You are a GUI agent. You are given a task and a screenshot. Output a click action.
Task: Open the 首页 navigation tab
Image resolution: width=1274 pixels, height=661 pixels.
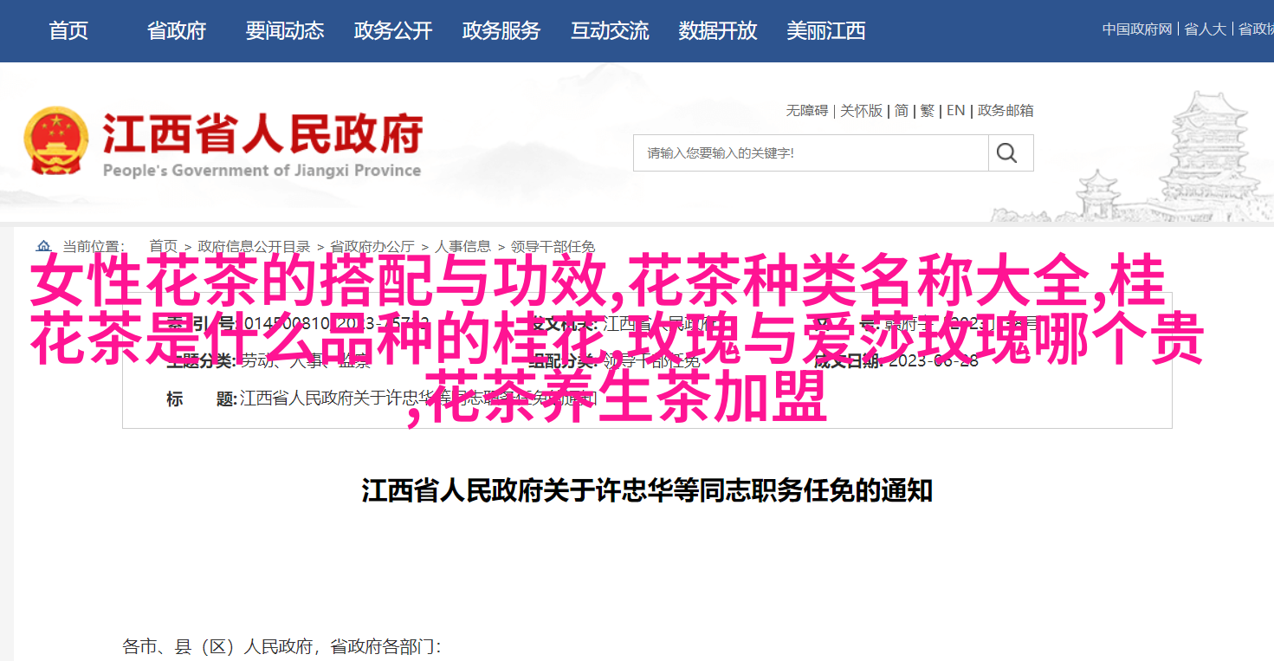coord(68,31)
